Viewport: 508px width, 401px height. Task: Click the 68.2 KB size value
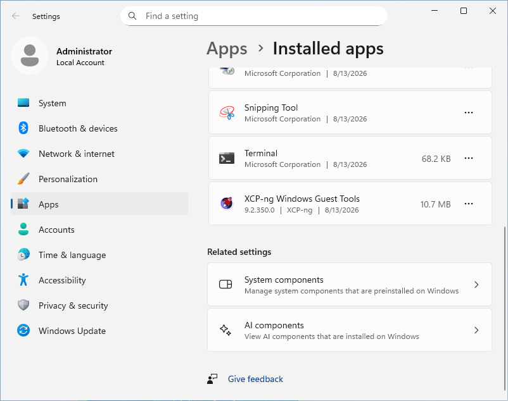[x=436, y=159]
